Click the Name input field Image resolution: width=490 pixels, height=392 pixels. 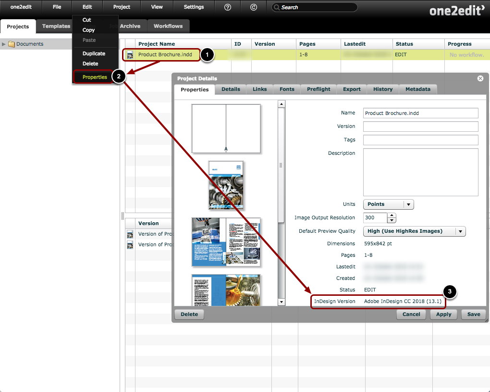point(421,113)
